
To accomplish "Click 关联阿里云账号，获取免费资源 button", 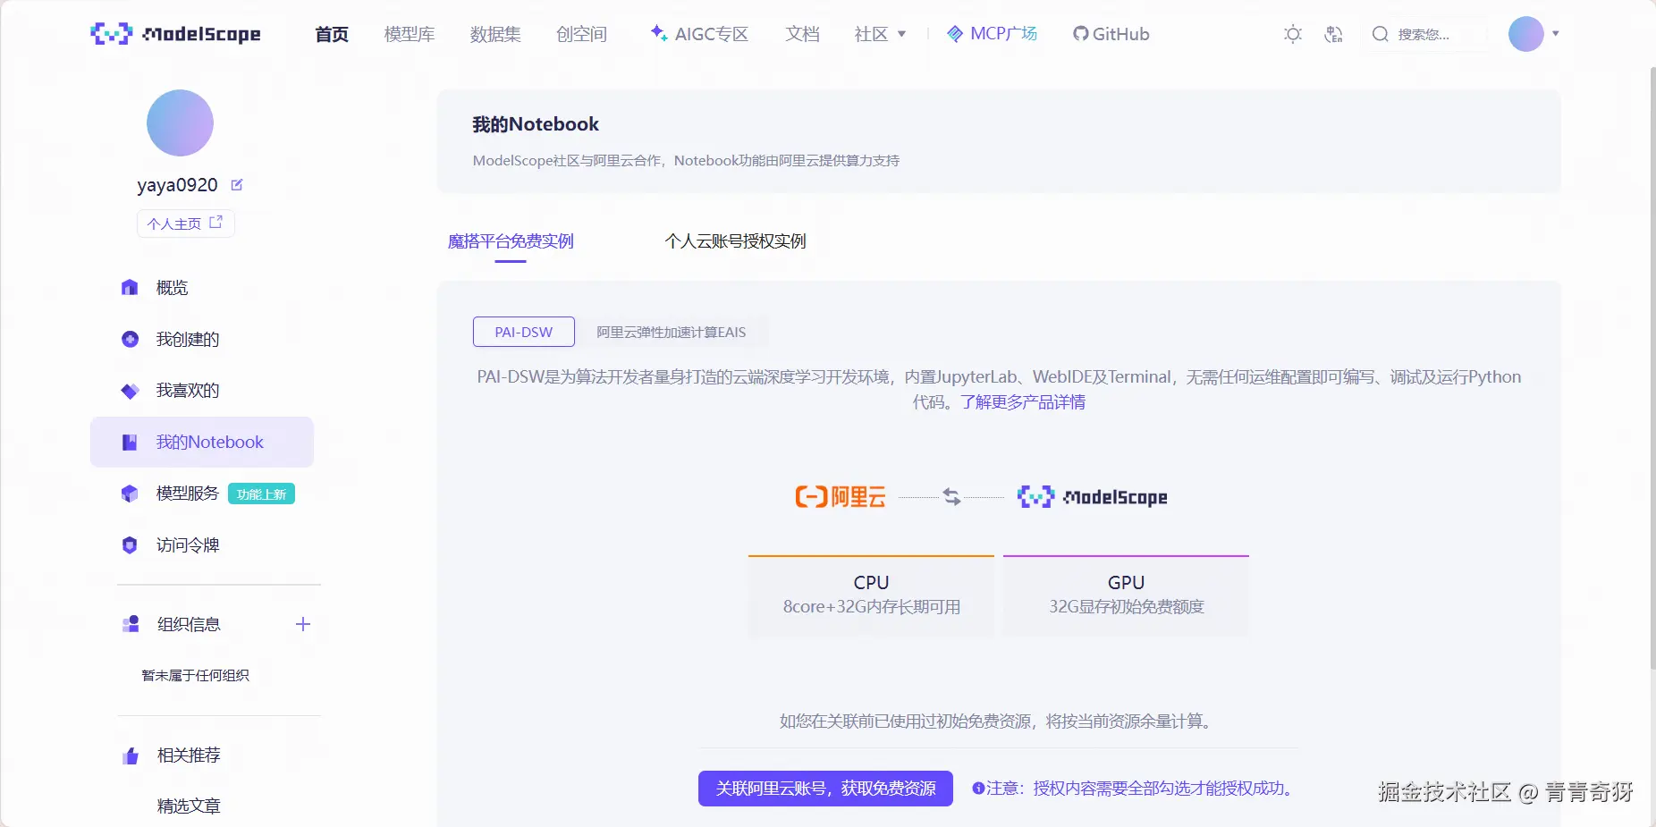I will pos(825,789).
